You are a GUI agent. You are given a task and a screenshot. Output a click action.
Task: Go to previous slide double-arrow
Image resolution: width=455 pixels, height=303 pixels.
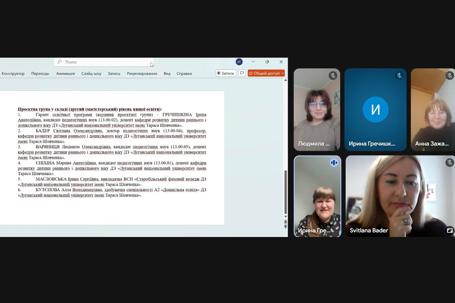click(286, 222)
